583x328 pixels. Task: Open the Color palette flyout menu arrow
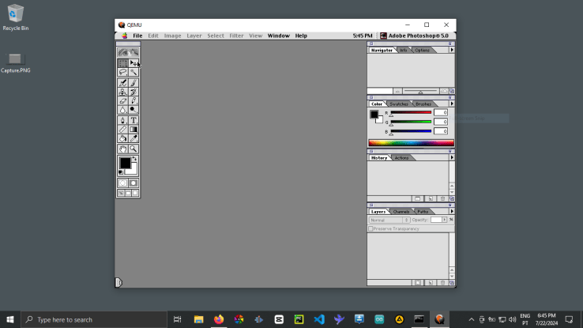(x=452, y=104)
